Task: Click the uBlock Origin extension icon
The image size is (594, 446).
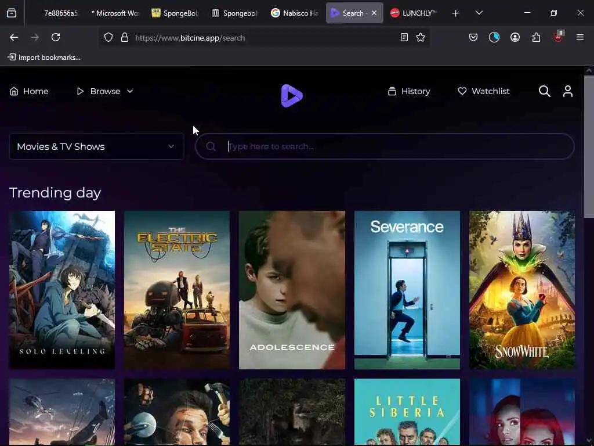Action: click(x=559, y=37)
